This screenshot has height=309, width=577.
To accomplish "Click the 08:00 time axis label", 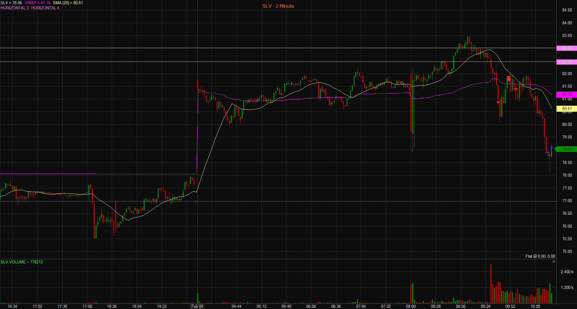I will point(411,306).
